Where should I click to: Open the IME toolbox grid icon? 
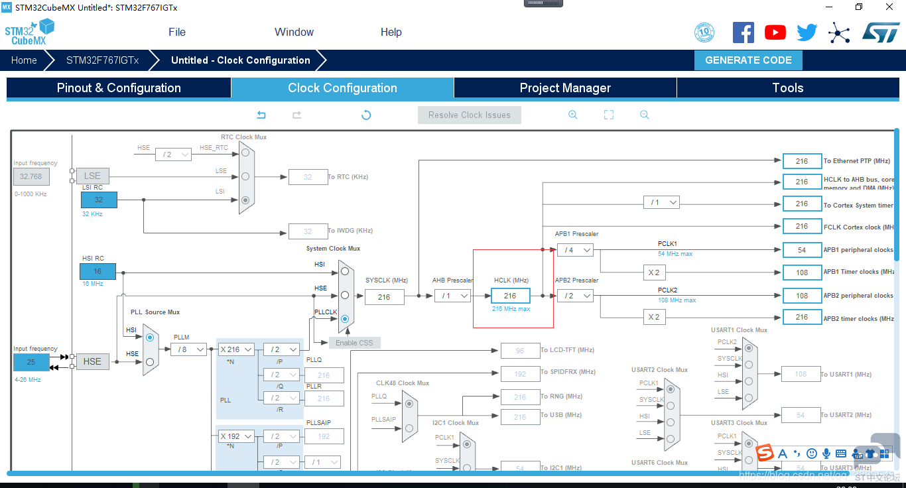coord(883,454)
